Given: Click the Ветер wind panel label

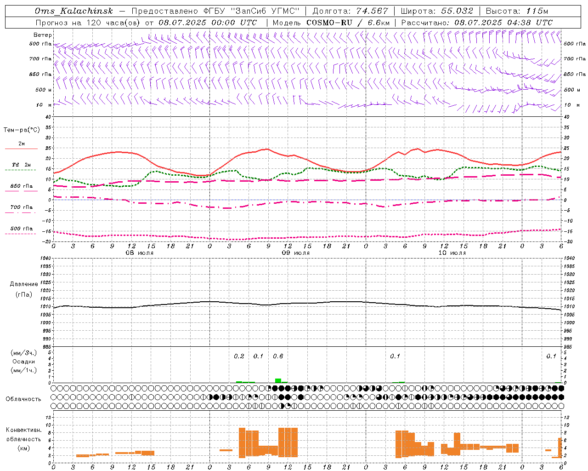Looking at the screenshot, I should point(43,35).
